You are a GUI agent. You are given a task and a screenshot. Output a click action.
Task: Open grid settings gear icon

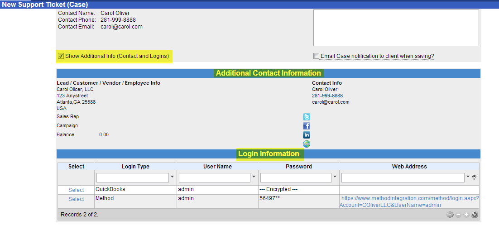[x=450, y=215]
